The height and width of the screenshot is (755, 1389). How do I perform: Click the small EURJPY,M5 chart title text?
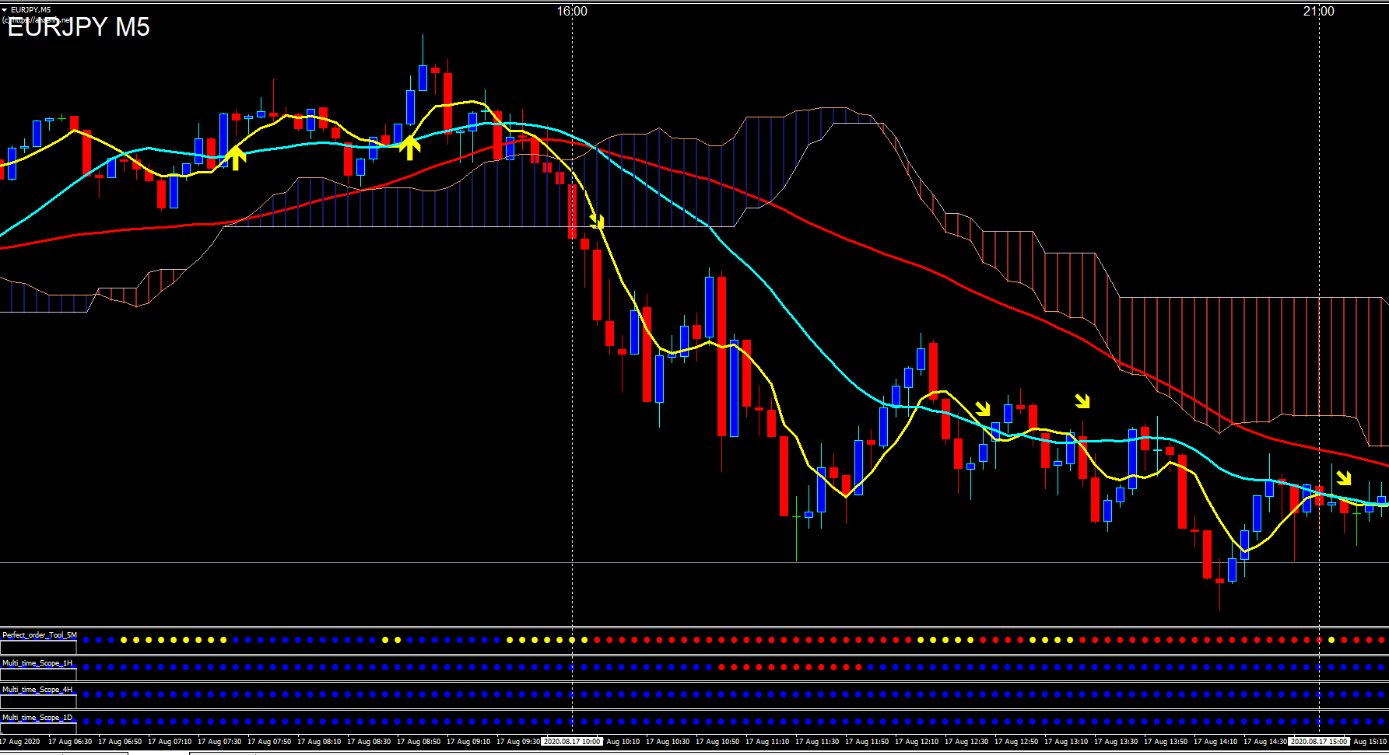point(30,10)
